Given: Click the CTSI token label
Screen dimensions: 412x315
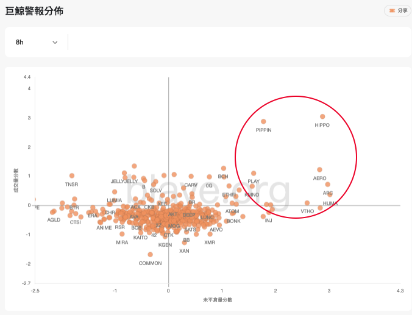Looking at the screenshot, I should tap(76, 222).
